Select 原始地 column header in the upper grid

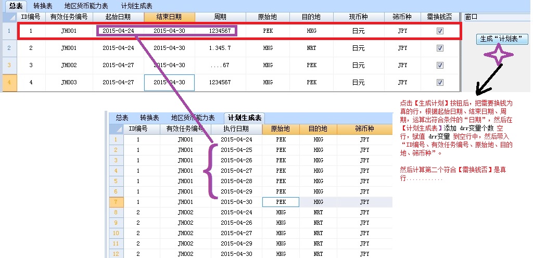pos(268,17)
